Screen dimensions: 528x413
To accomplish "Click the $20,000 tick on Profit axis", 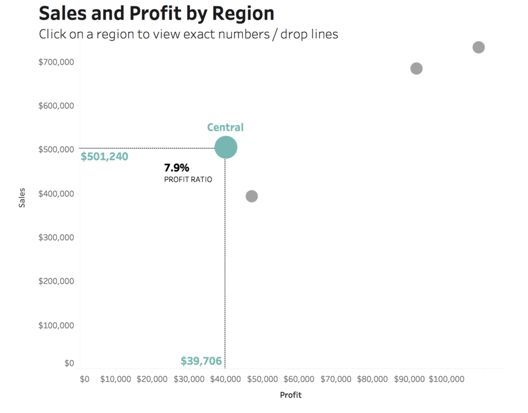I will pyautogui.click(x=153, y=379).
